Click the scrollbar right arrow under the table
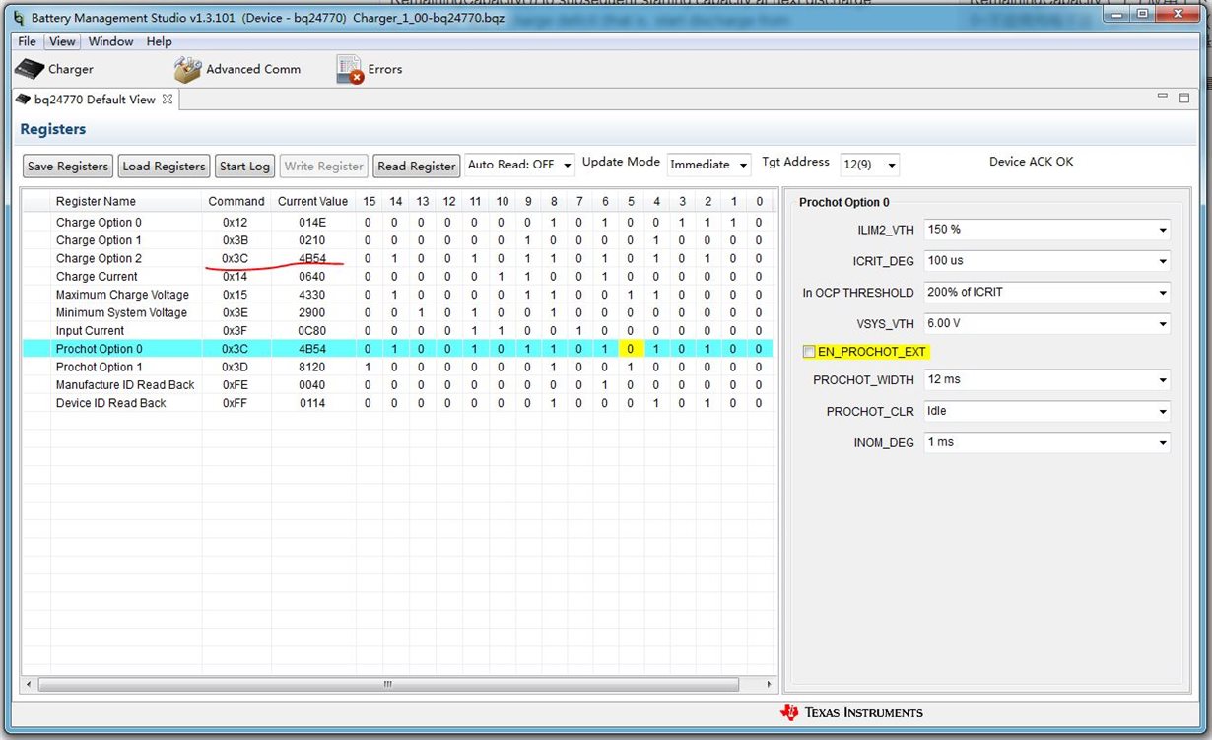 coord(770,684)
